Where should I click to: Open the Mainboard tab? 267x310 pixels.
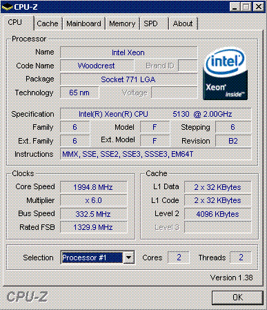click(83, 23)
